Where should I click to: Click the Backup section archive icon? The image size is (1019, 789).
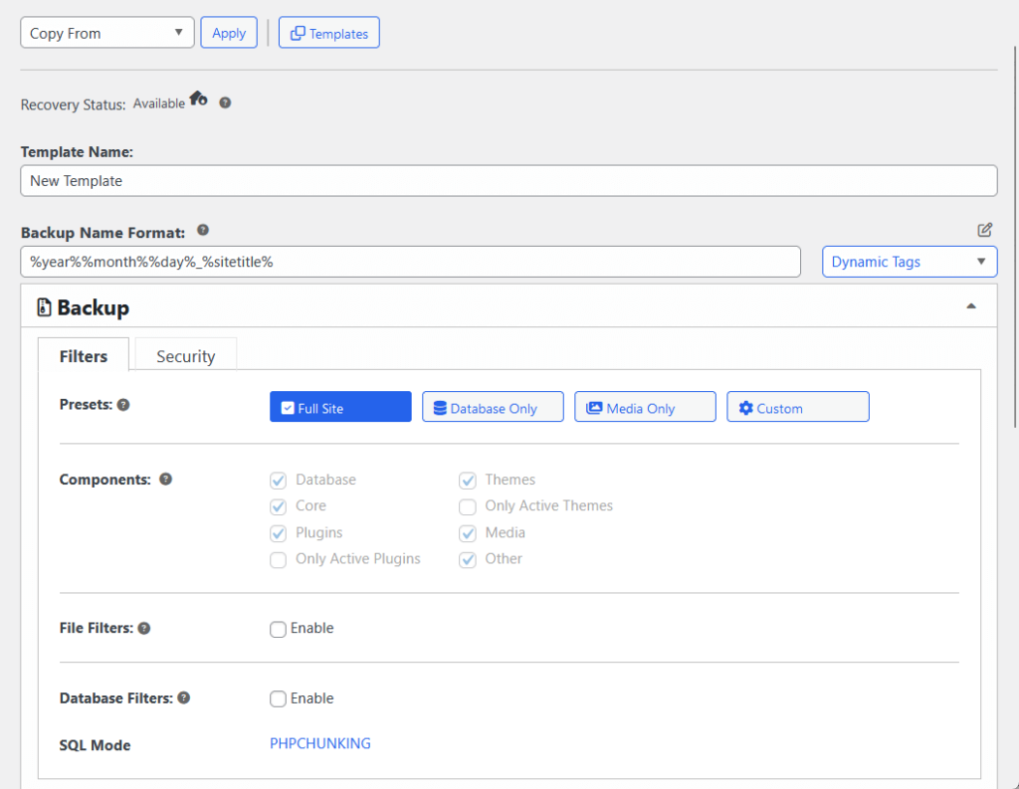44,307
